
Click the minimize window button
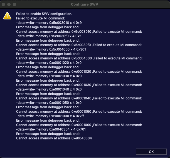(x=9, y=4)
